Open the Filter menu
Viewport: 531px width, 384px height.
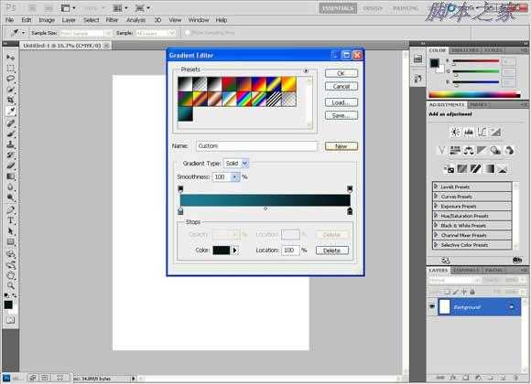[112, 20]
